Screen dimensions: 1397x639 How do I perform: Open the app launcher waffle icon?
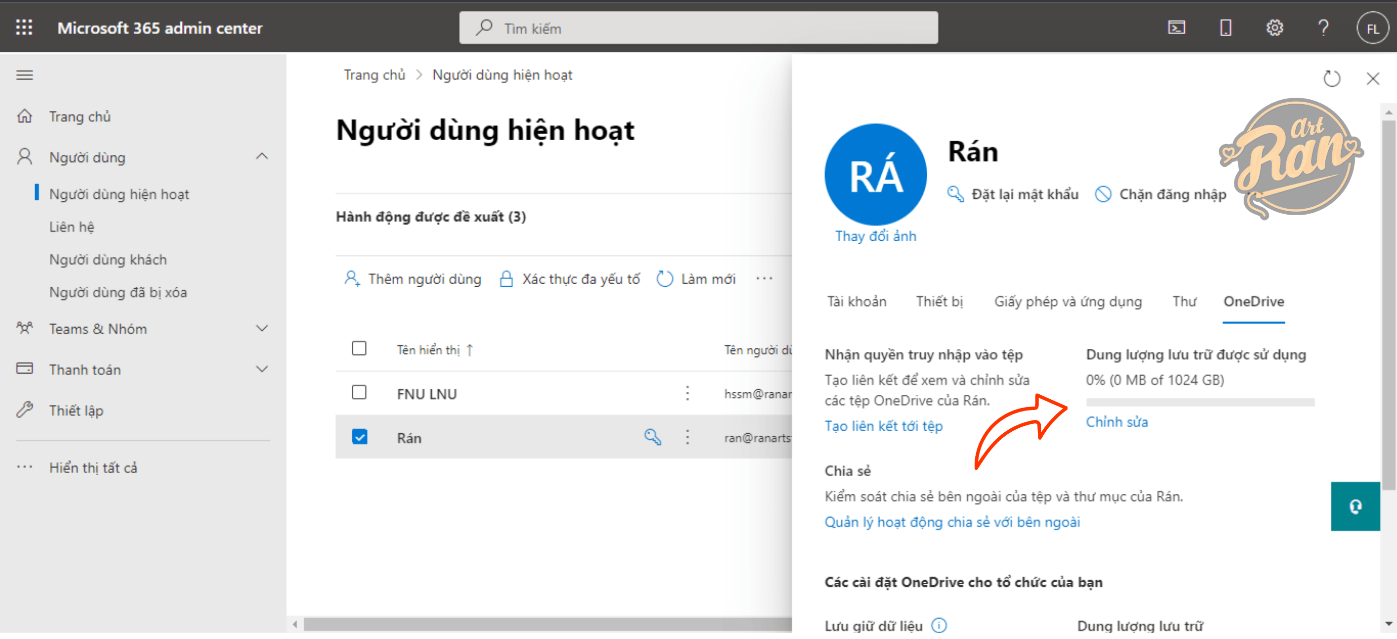click(24, 27)
